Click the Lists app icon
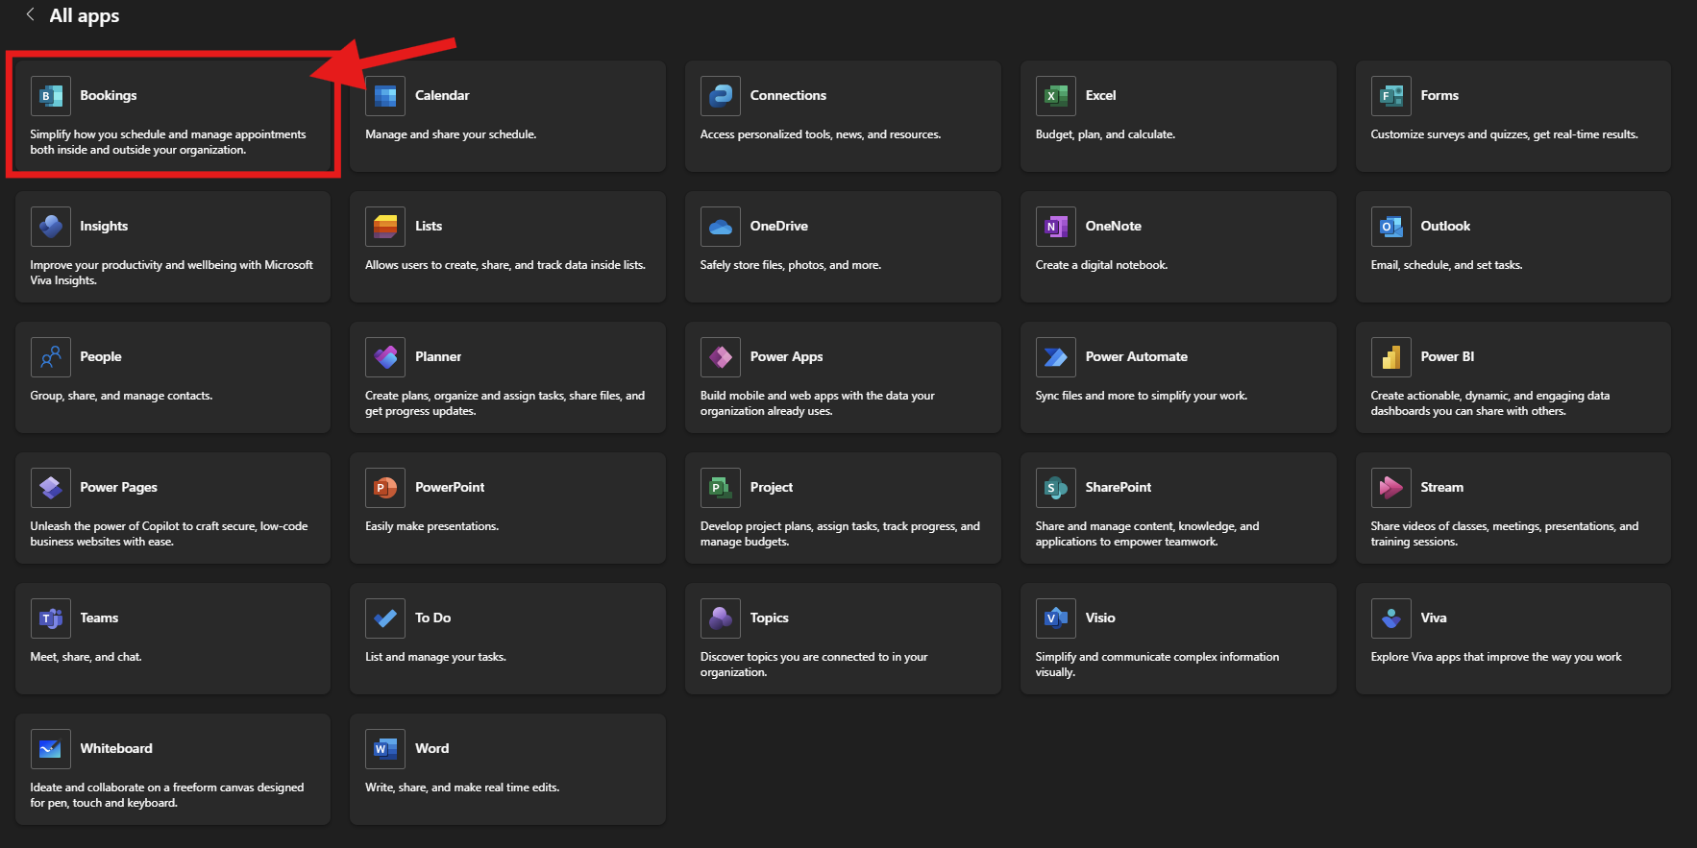The image size is (1697, 848). pyautogui.click(x=385, y=227)
